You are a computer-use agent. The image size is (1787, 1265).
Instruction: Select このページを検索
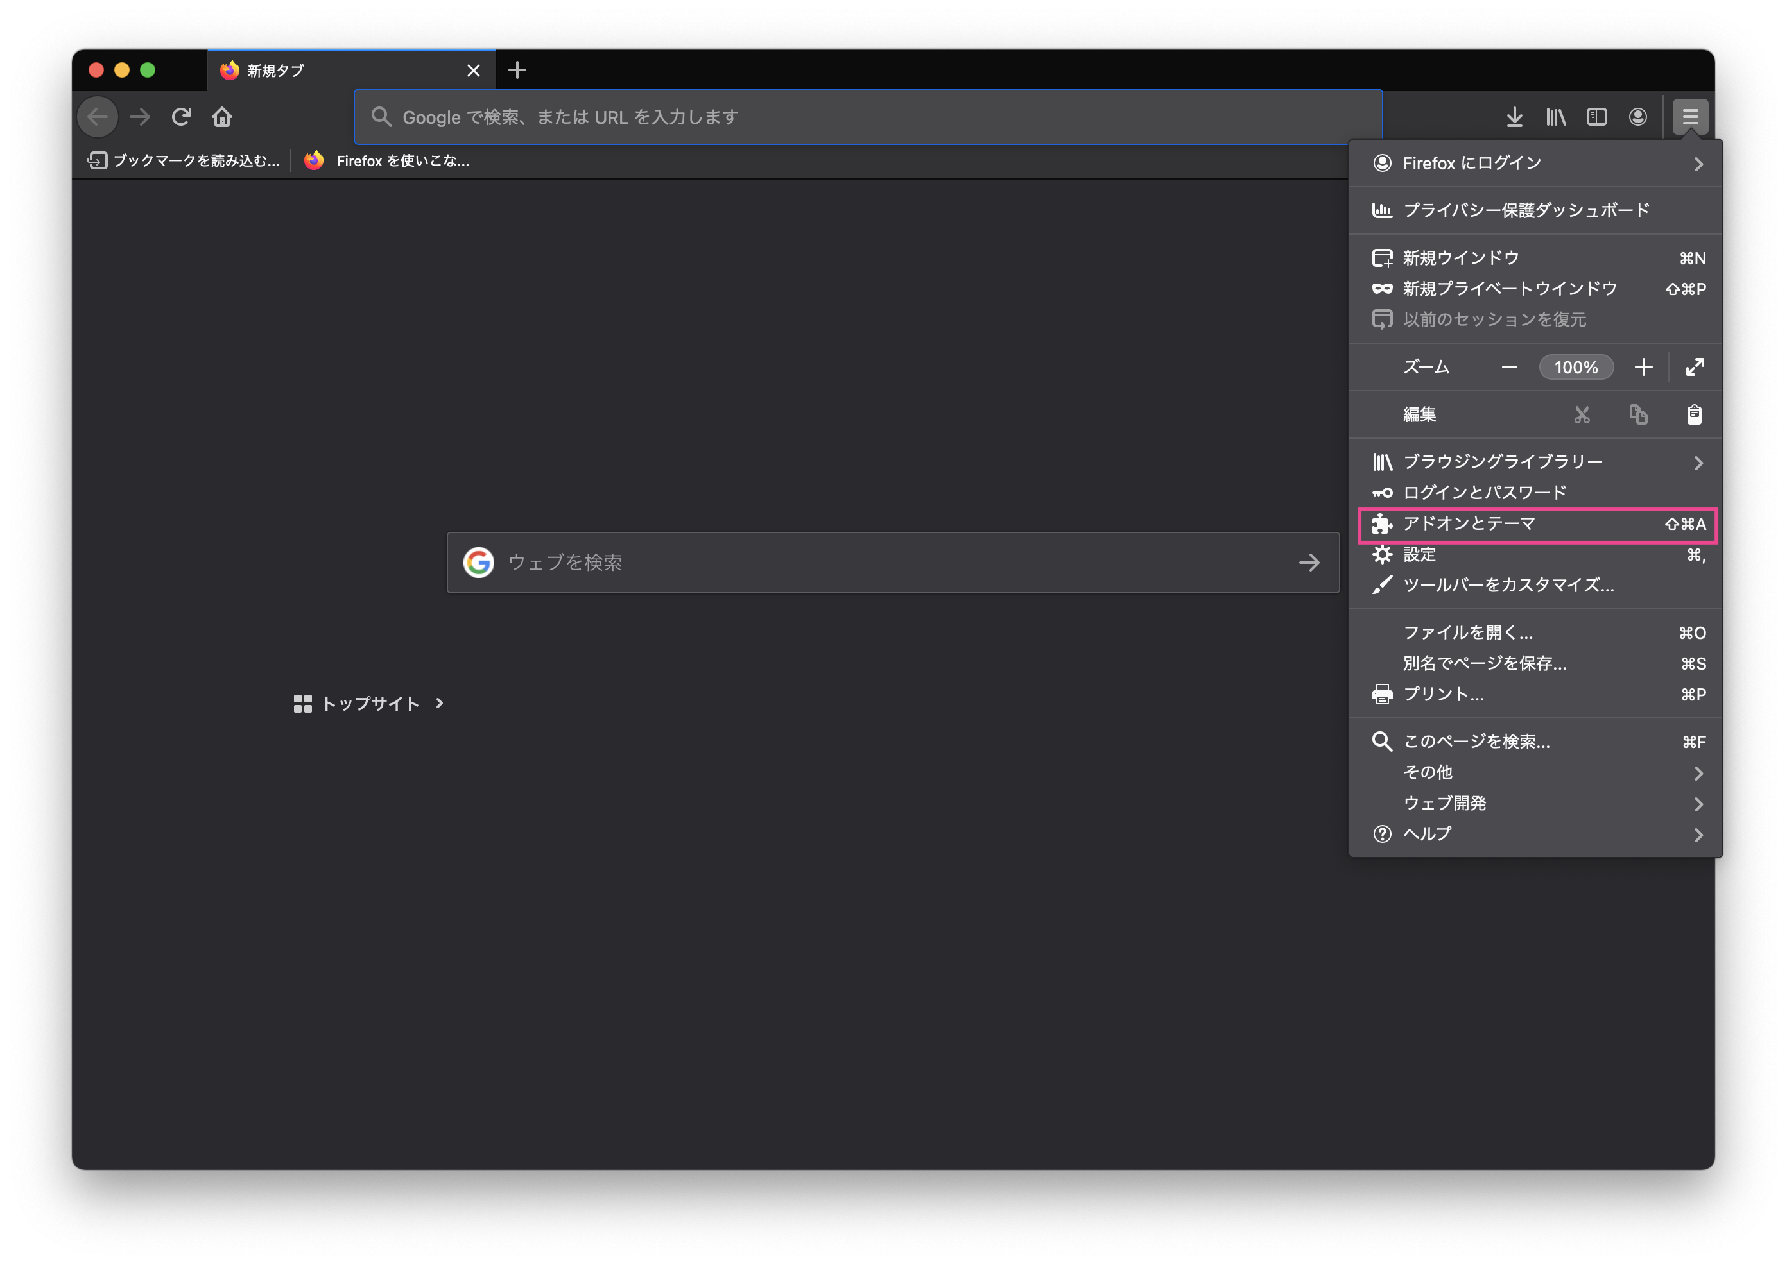pyautogui.click(x=1535, y=742)
